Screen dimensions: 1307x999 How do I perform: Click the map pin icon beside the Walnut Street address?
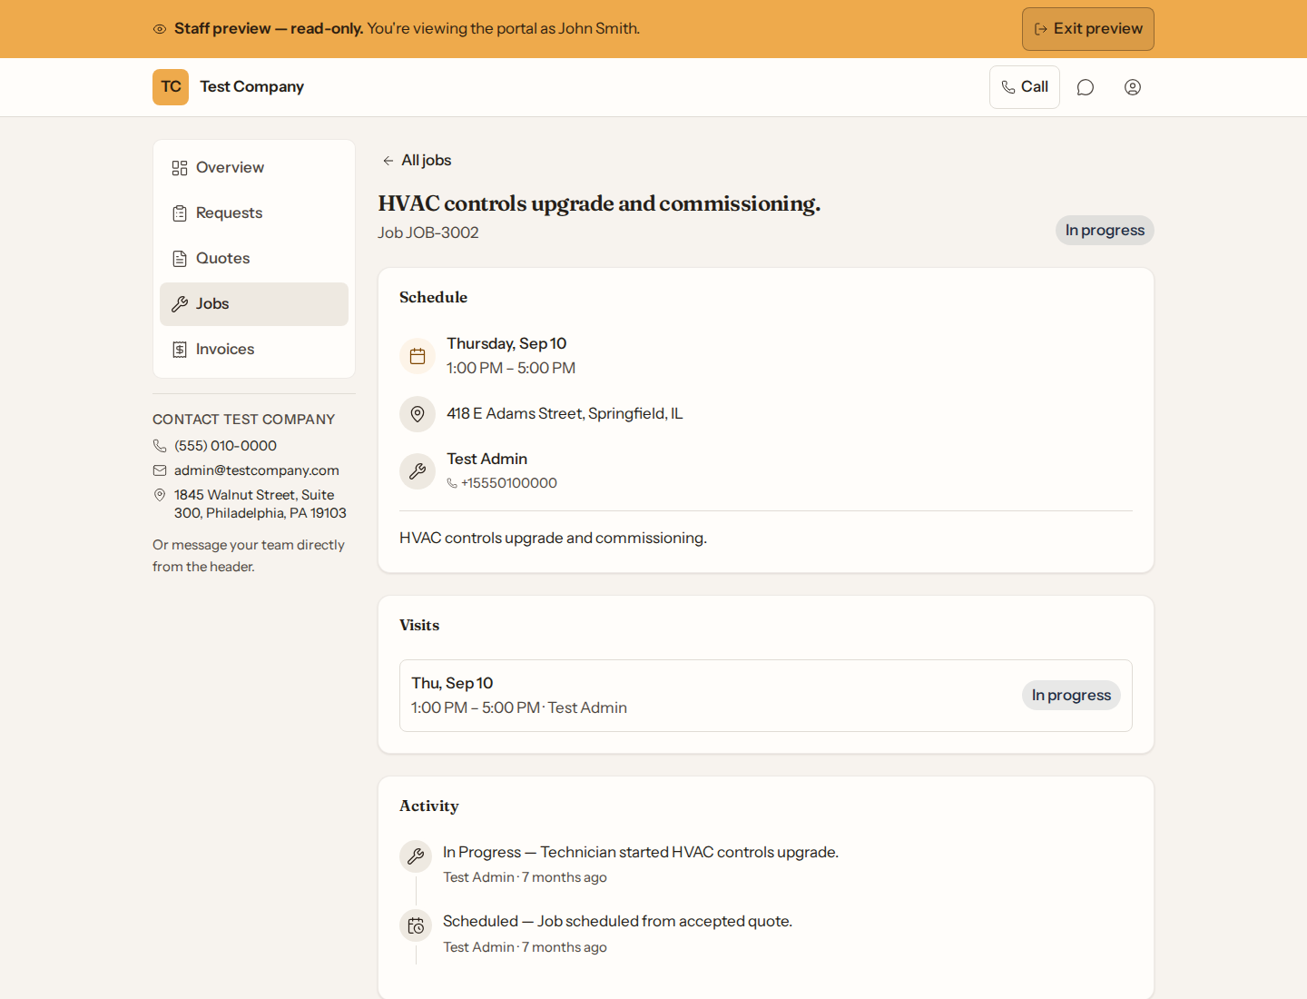(x=160, y=495)
